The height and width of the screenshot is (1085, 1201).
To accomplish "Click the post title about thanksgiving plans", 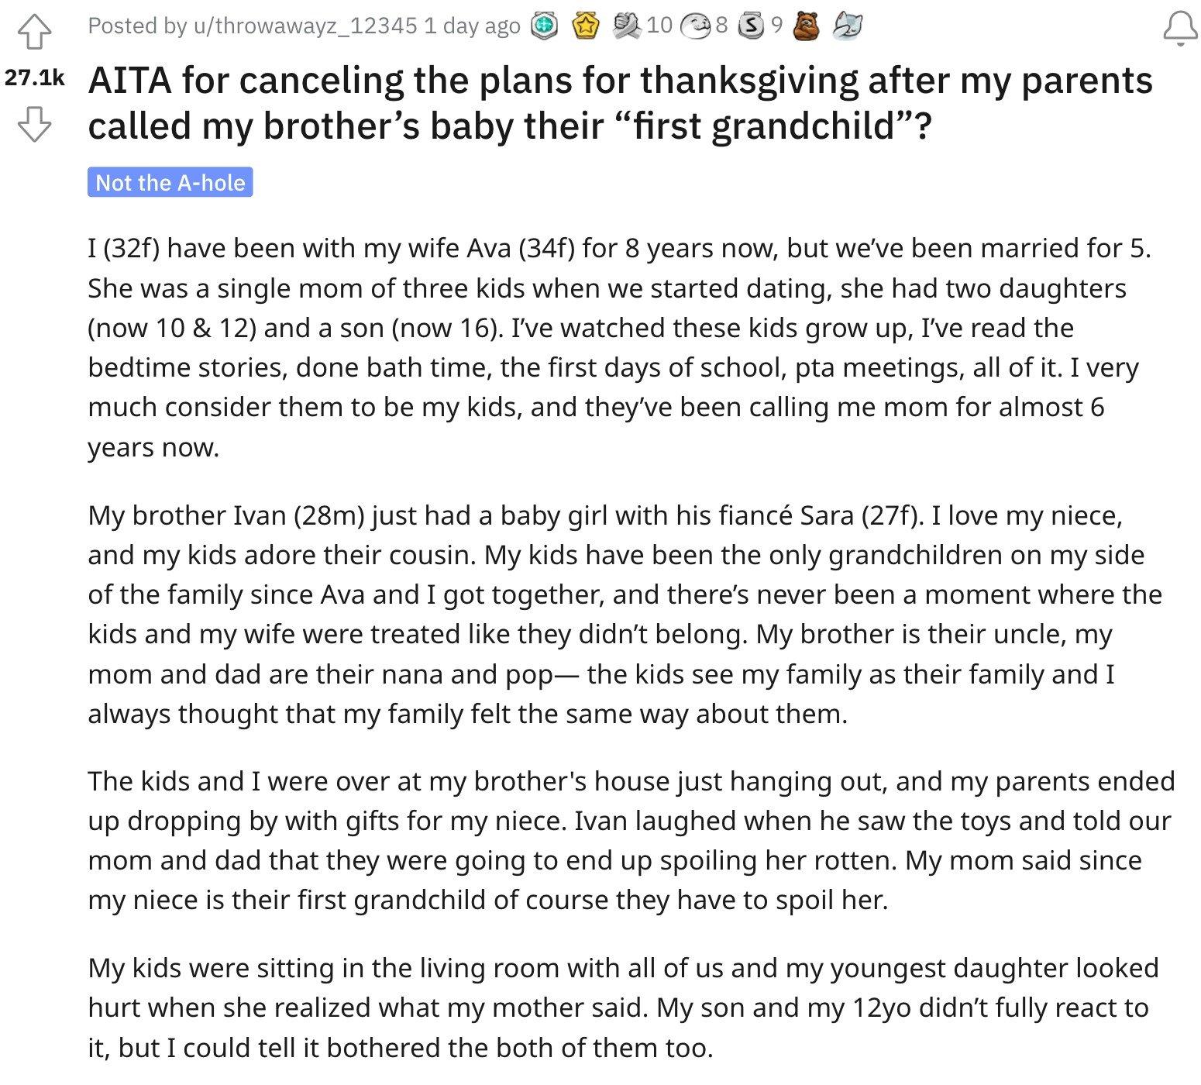I will click(620, 102).
